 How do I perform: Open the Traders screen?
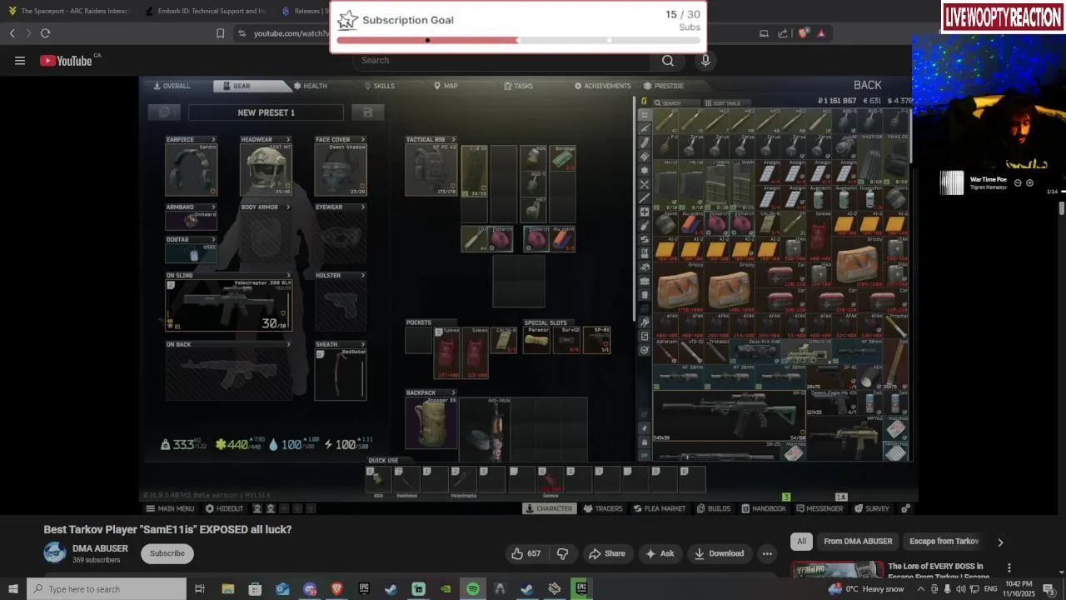click(603, 508)
